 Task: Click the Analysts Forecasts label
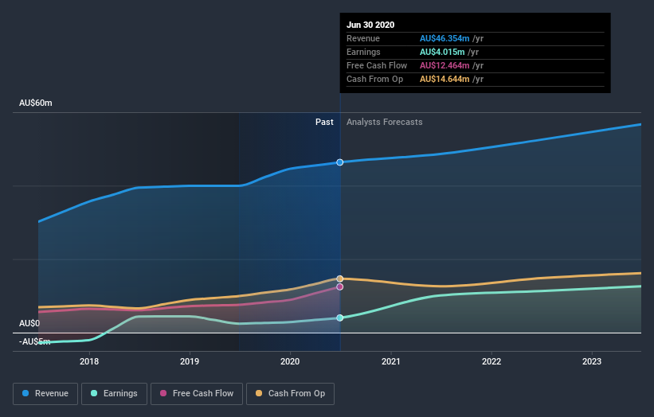pos(385,122)
